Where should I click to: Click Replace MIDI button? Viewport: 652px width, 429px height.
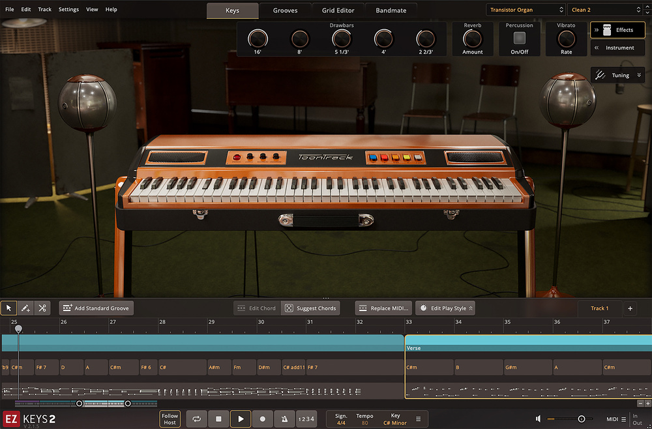[x=383, y=308]
